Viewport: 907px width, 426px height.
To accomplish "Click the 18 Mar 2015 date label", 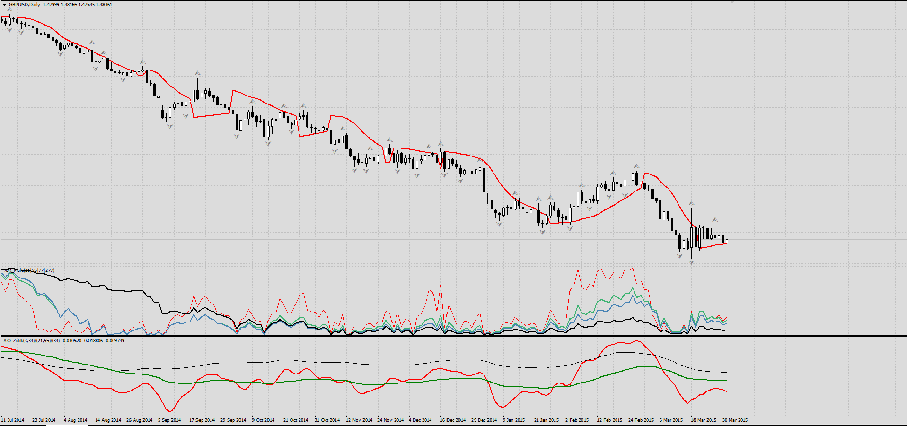I will pyautogui.click(x=704, y=420).
